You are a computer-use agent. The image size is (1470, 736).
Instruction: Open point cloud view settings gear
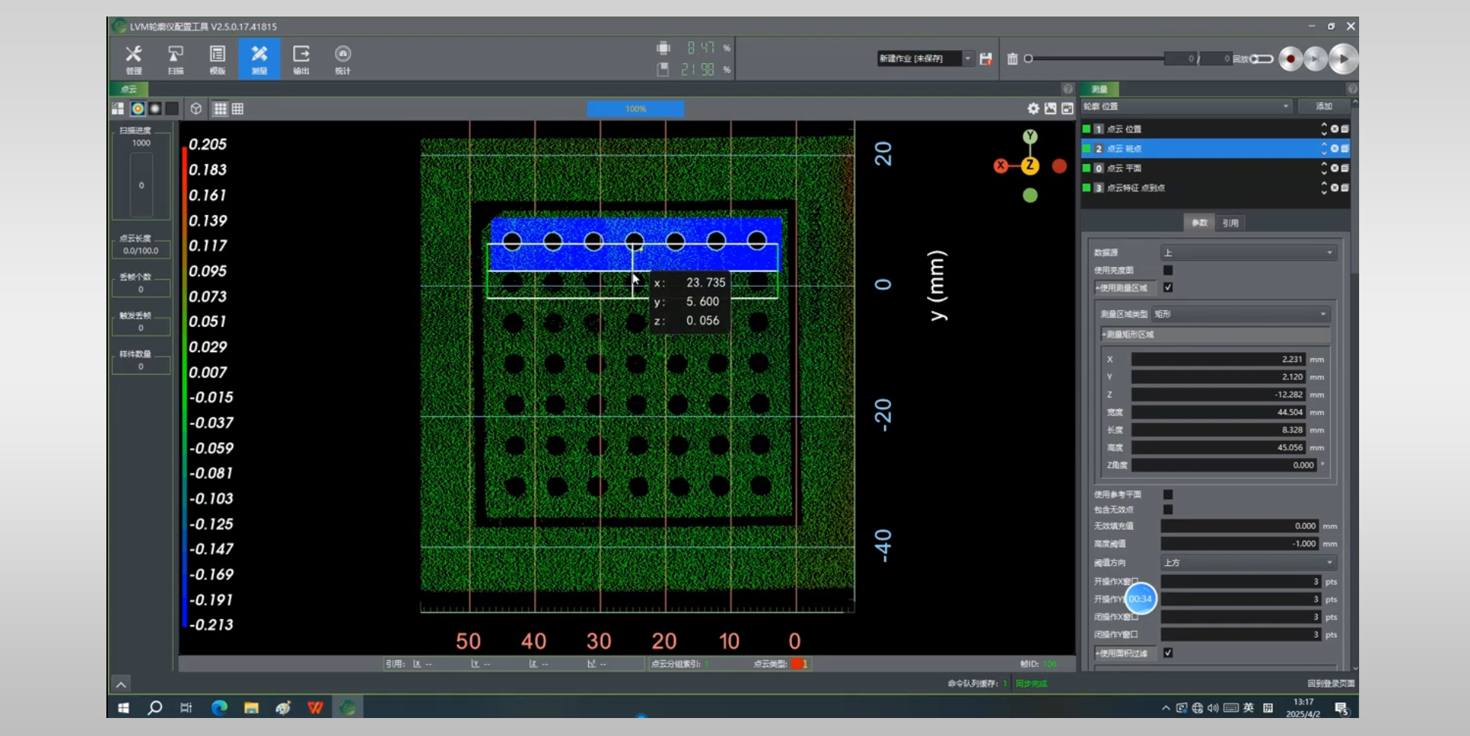[1033, 109]
